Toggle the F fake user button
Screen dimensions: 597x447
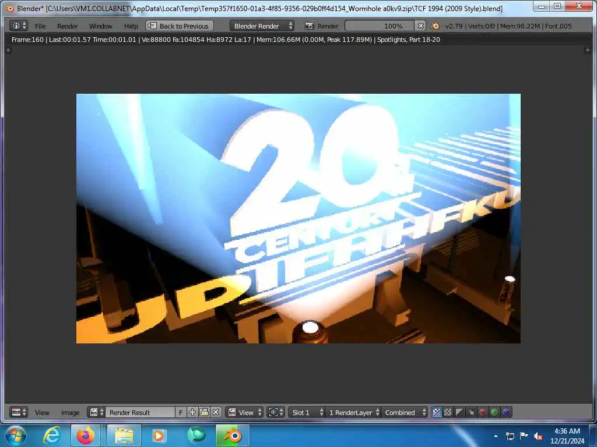pyautogui.click(x=181, y=413)
